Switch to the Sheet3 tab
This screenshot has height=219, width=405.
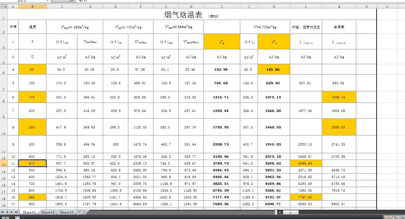tap(67, 212)
